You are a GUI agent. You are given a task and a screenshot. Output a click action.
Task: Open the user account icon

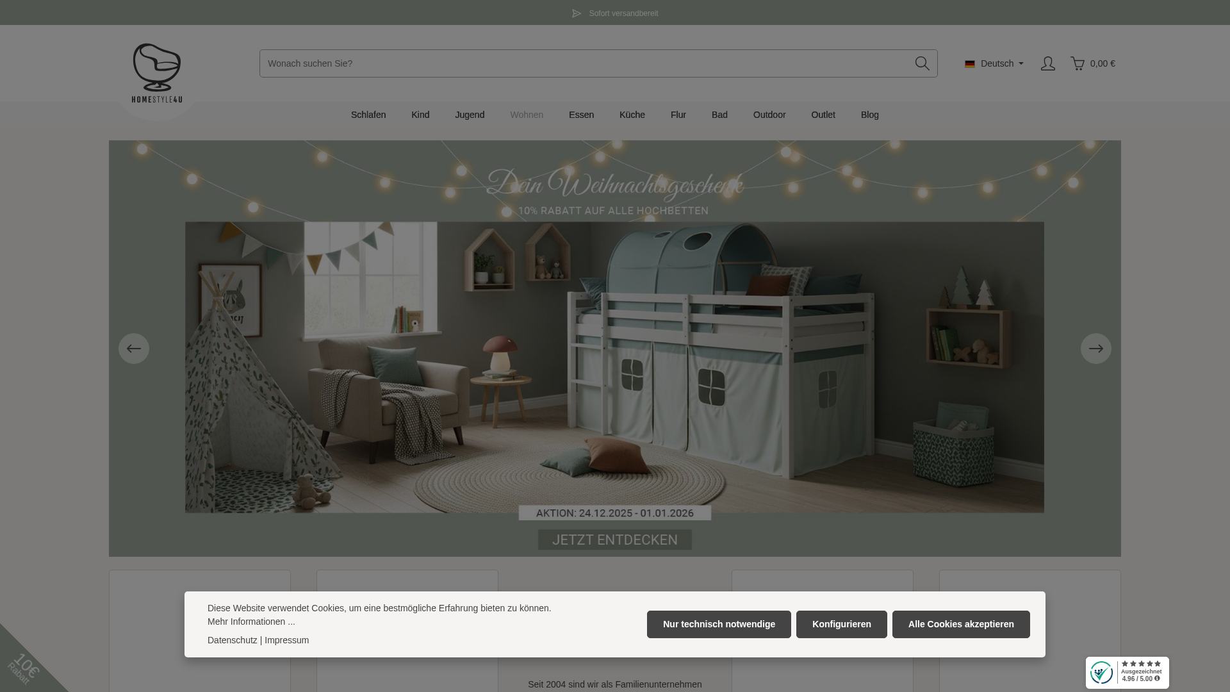click(x=1047, y=63)
